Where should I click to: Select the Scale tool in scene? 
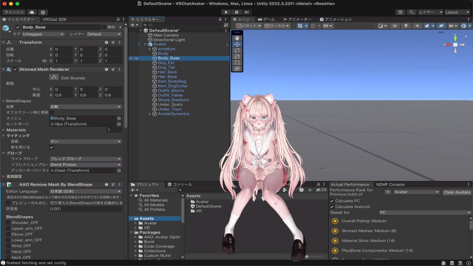237,56
